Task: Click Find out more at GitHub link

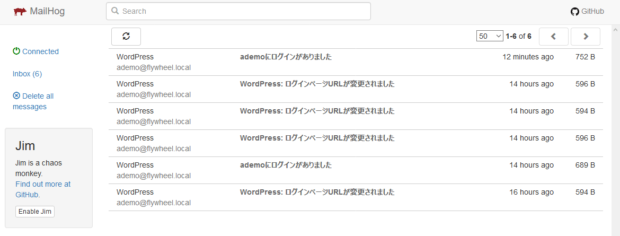Action: (43, 190)
